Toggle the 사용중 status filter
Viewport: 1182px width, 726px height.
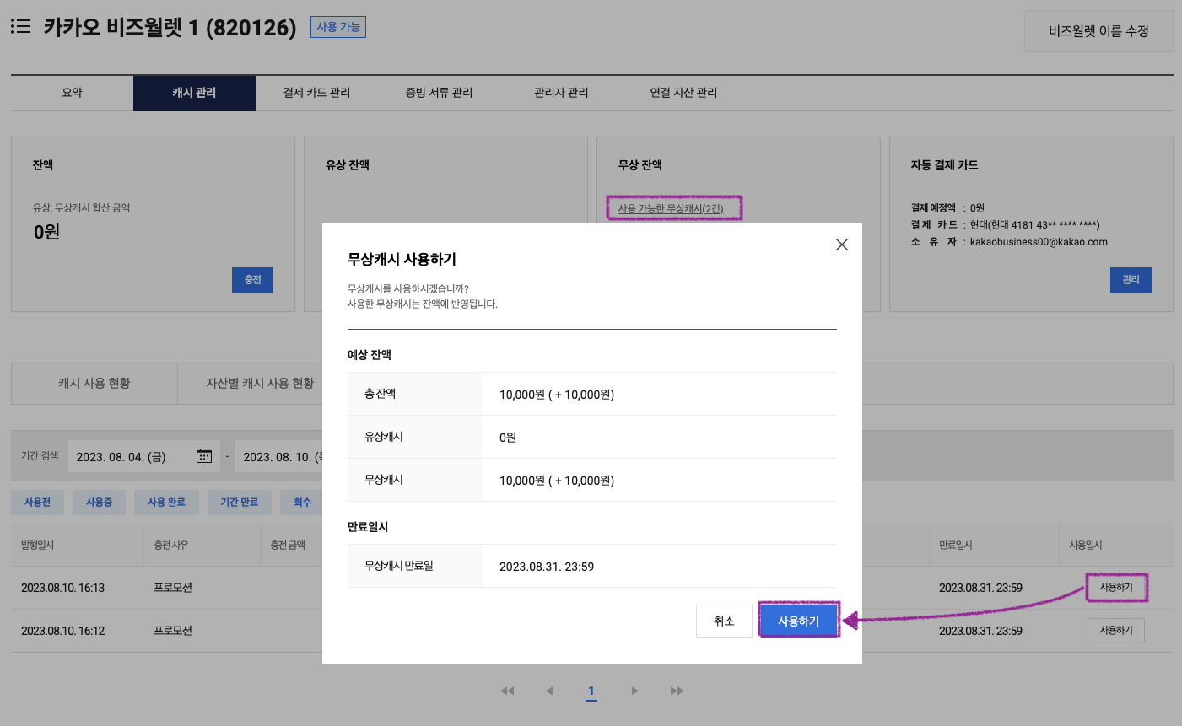[x=99, y=502]
